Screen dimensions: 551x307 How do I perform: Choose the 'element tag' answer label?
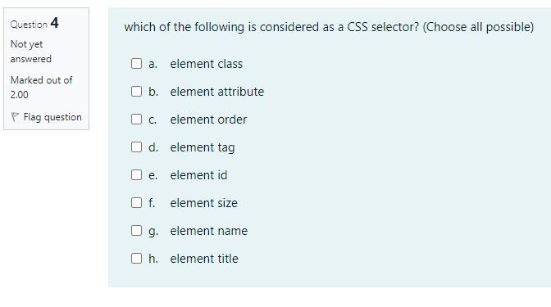(203, 147)
